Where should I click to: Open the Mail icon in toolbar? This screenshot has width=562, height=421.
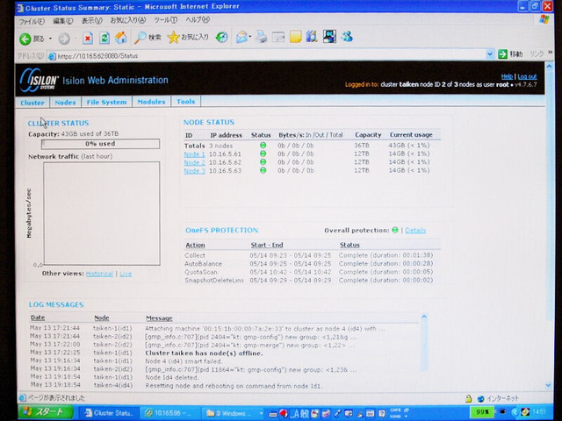coord(242,37)
